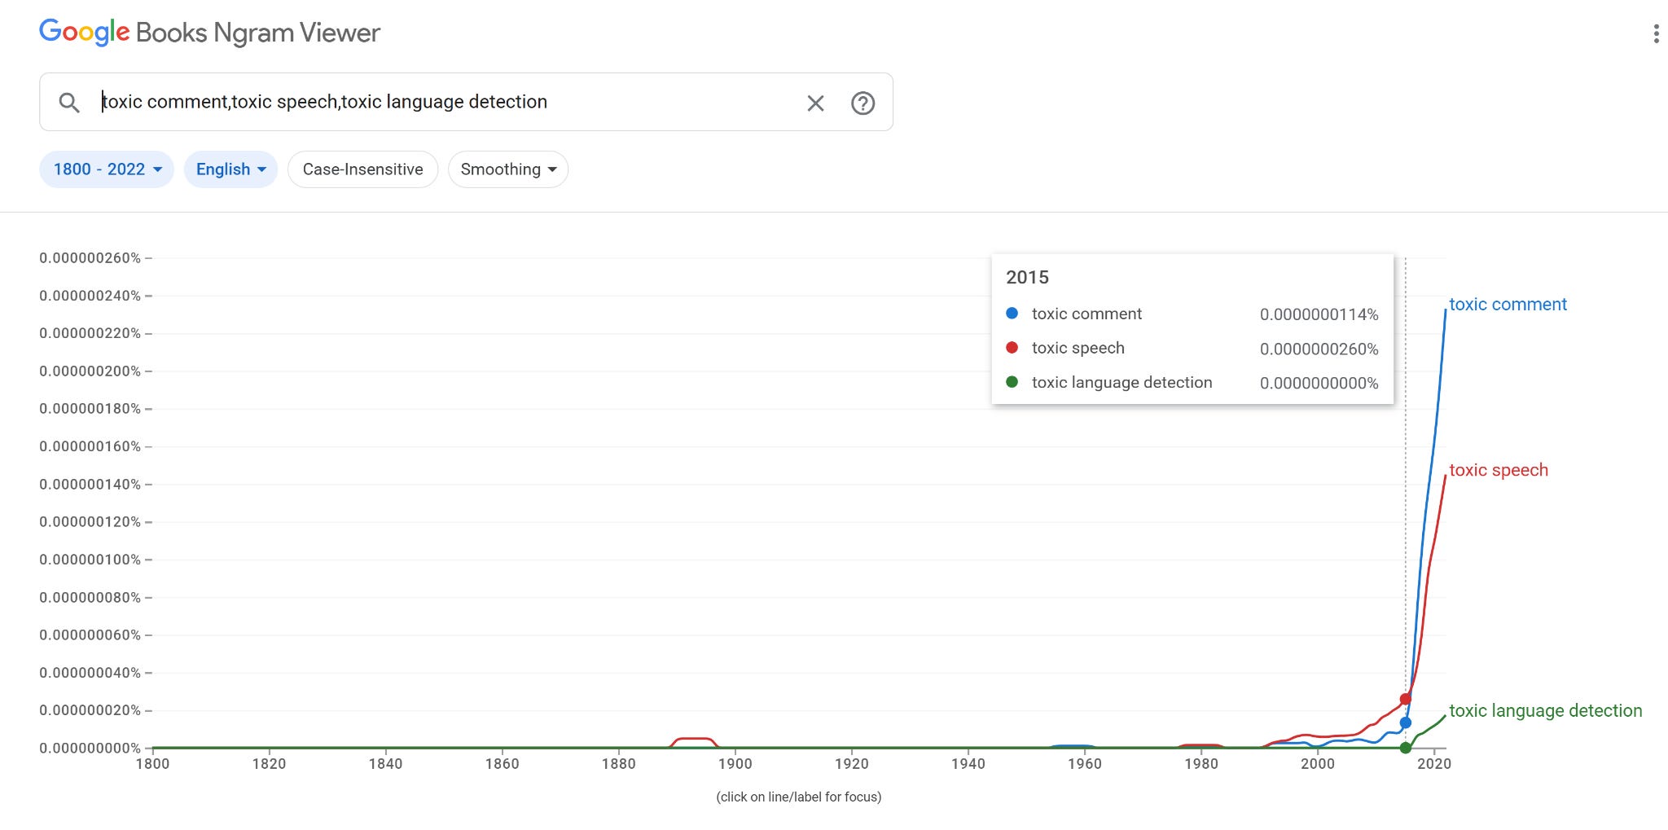Click the 0.000000100% y-axis label
Screen dimensions: 1668x830
[90, 560]
